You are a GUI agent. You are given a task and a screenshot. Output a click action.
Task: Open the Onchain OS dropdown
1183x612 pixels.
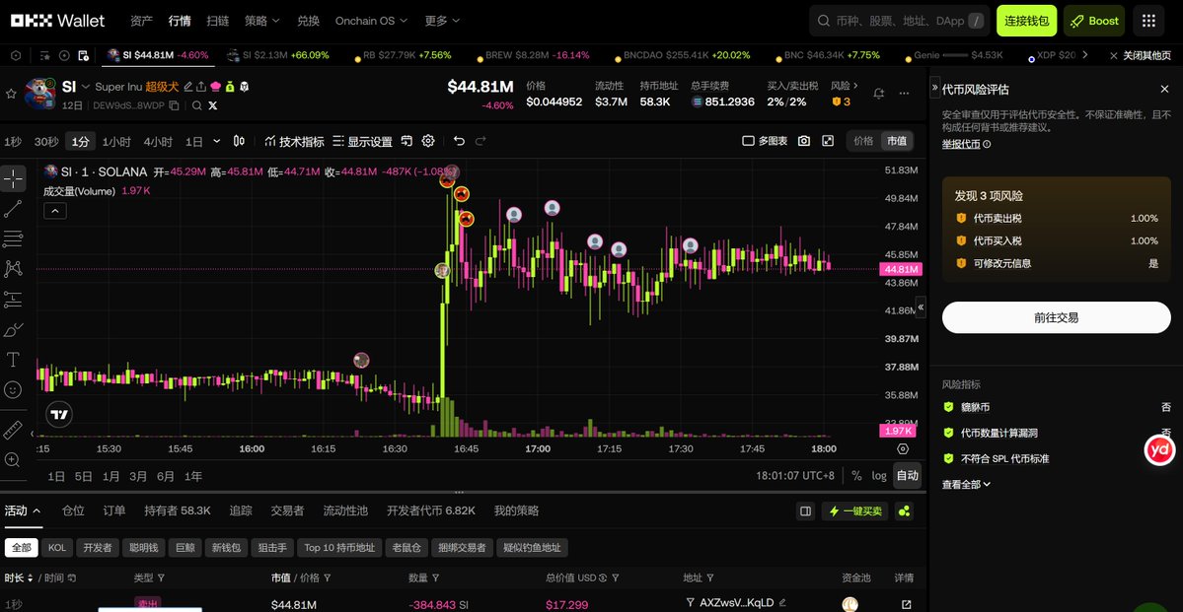point(371,21)
